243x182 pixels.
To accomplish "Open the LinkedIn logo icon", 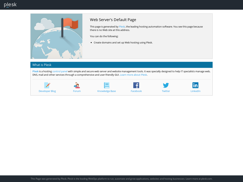I will point(195,85).
